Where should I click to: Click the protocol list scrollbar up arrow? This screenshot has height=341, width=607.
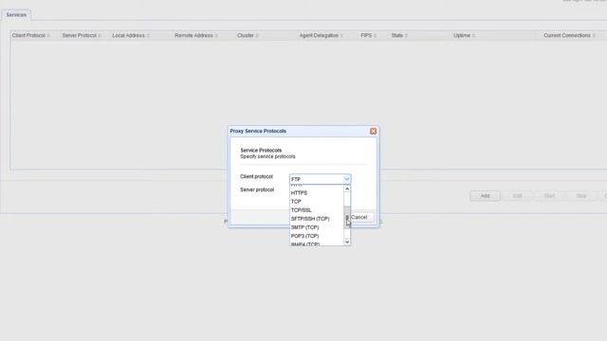[347, 188]
